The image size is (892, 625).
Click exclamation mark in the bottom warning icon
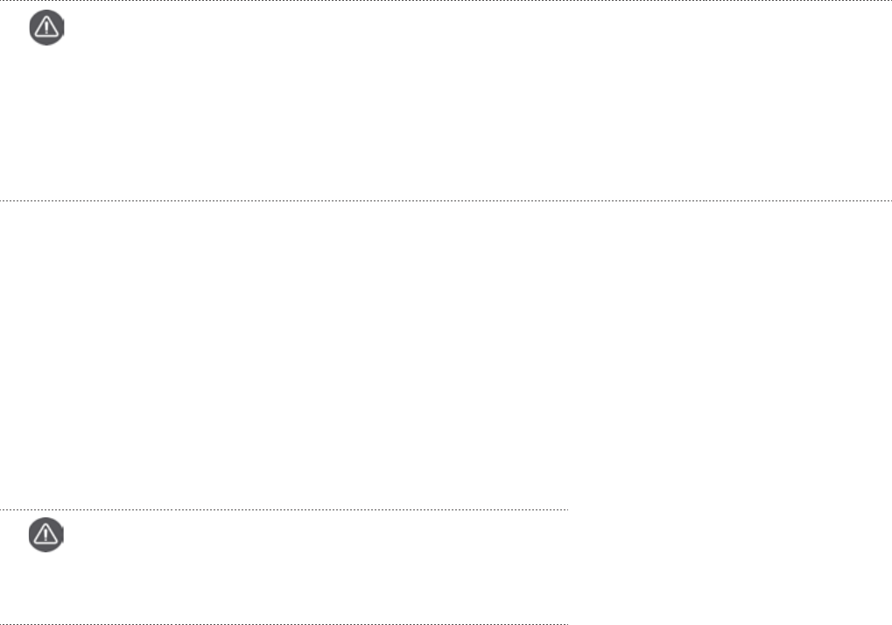click(47, 535)
